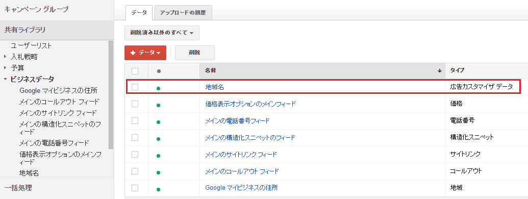
Task: Open メインの構造化スニペットのフィード link in table
Action: (250, 137)
